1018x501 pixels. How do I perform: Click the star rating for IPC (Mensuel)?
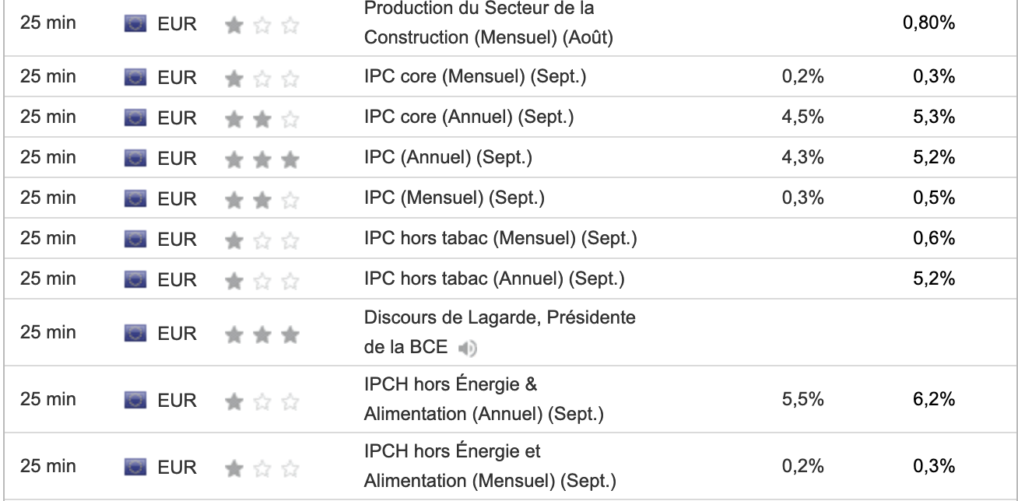(x=262, y=199)
